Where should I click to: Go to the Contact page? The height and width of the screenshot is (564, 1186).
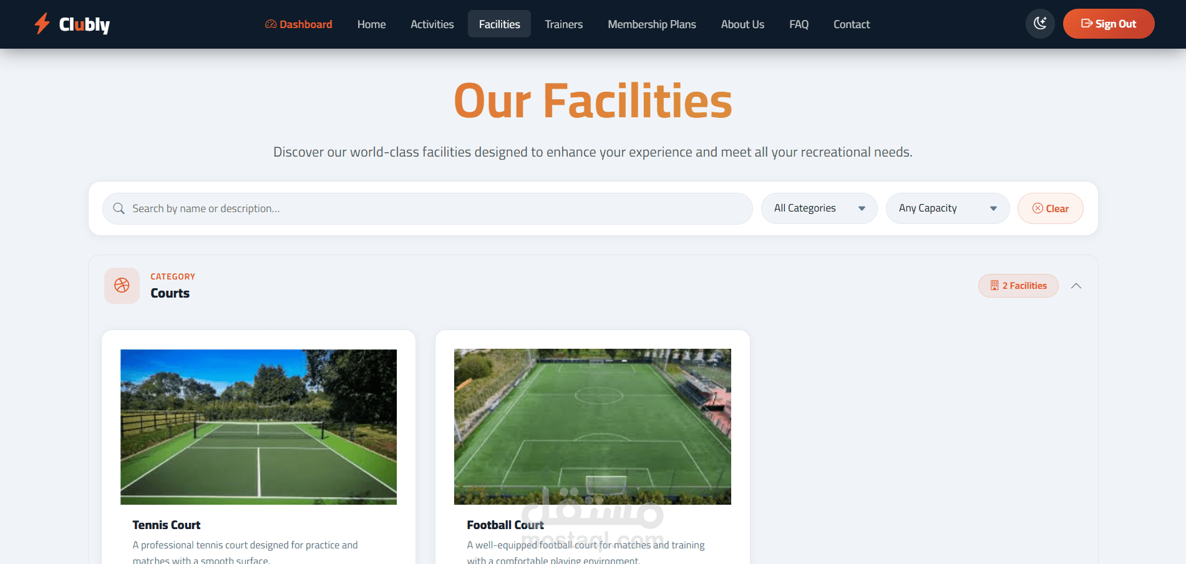(852, 24)
